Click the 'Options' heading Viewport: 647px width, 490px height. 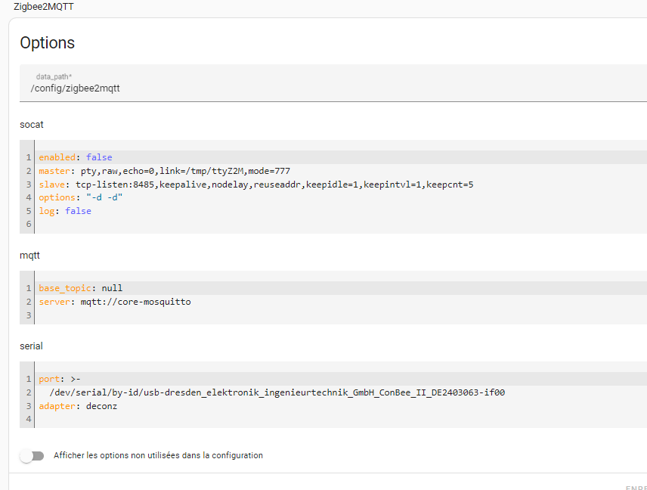coord(48,43)
